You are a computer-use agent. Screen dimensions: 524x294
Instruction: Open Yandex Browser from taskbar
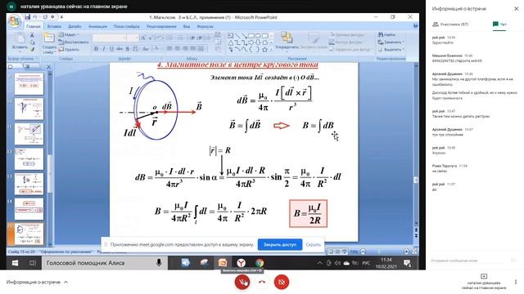(241, 263)
